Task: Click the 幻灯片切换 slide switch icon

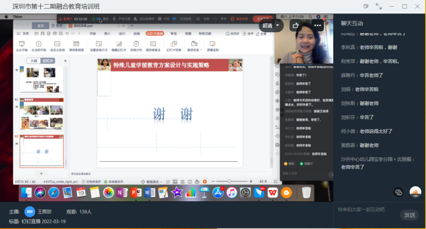Action: pos(174,44)
